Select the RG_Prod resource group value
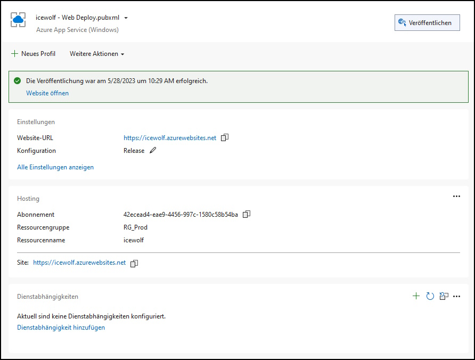475x360 pixels. click(135, 227)
